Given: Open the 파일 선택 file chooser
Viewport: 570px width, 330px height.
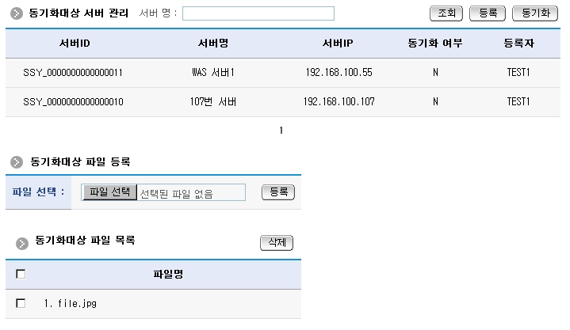Looking at the screenshot, I should click(x=109, y=192).
